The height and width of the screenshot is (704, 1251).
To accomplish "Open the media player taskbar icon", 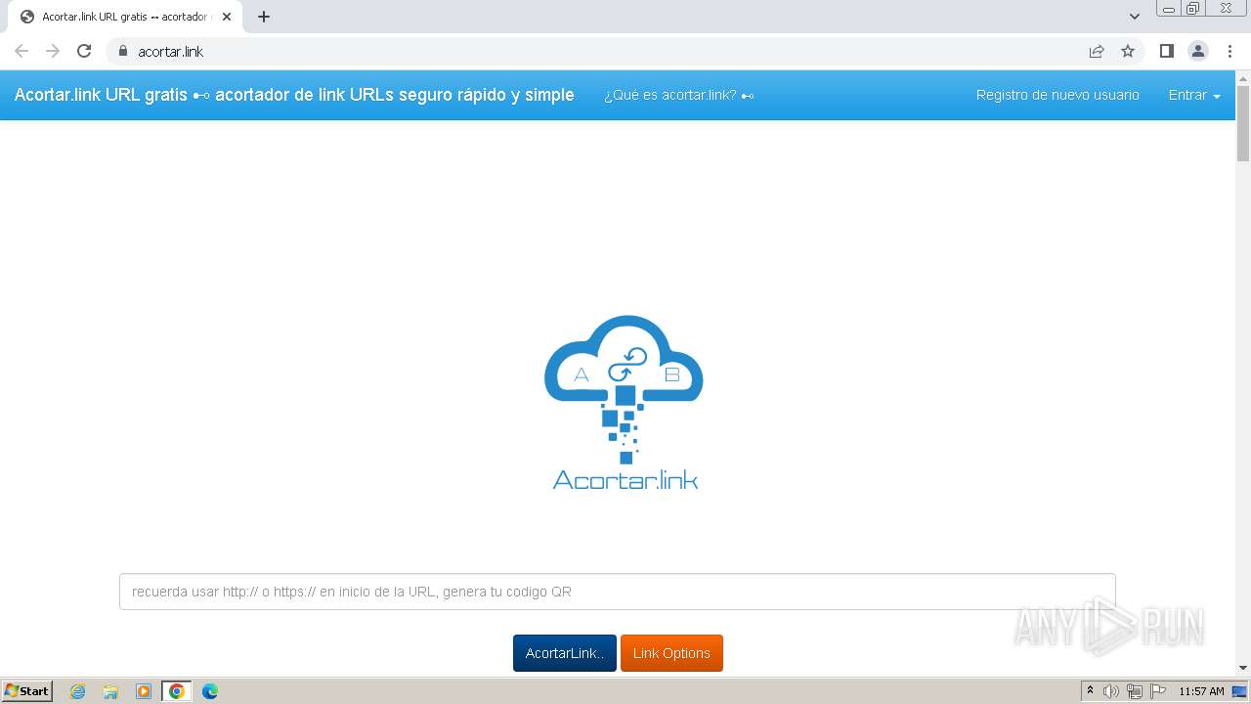I will [144, 691].
